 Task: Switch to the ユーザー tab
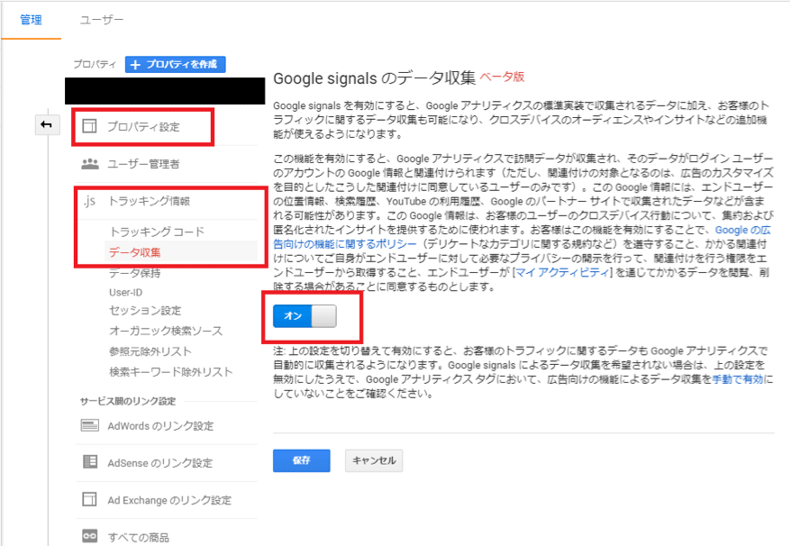102,19
